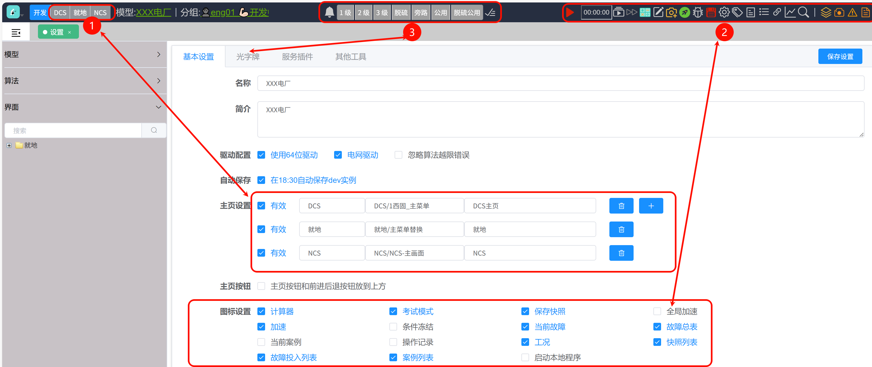The image size is (872, 367).
Task: Click the tags icon
Action: (737, 13)
